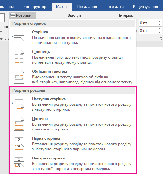
Task: Click the Розриви розділів section header
Action: point(73,90)
